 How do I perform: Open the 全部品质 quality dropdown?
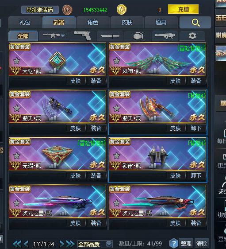click(x=95, y=244)
